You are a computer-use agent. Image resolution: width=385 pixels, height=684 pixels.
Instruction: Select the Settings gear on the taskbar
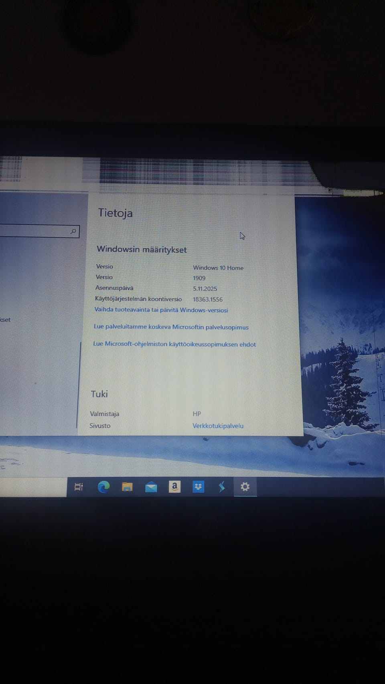click(x=245, y=486)
